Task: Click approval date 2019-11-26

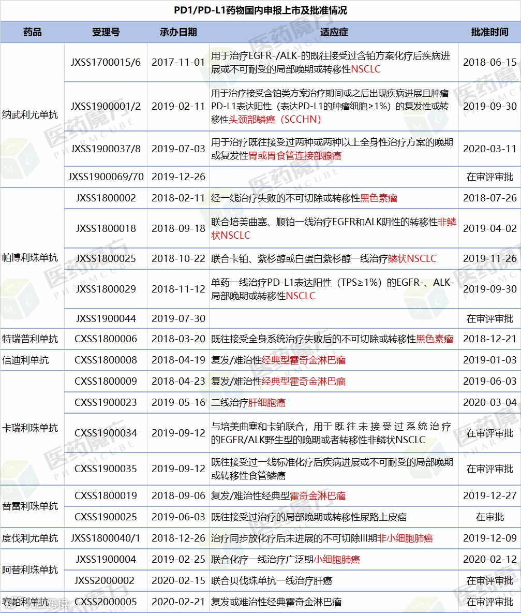Action: pyautogui.click(x=490, y=258)
